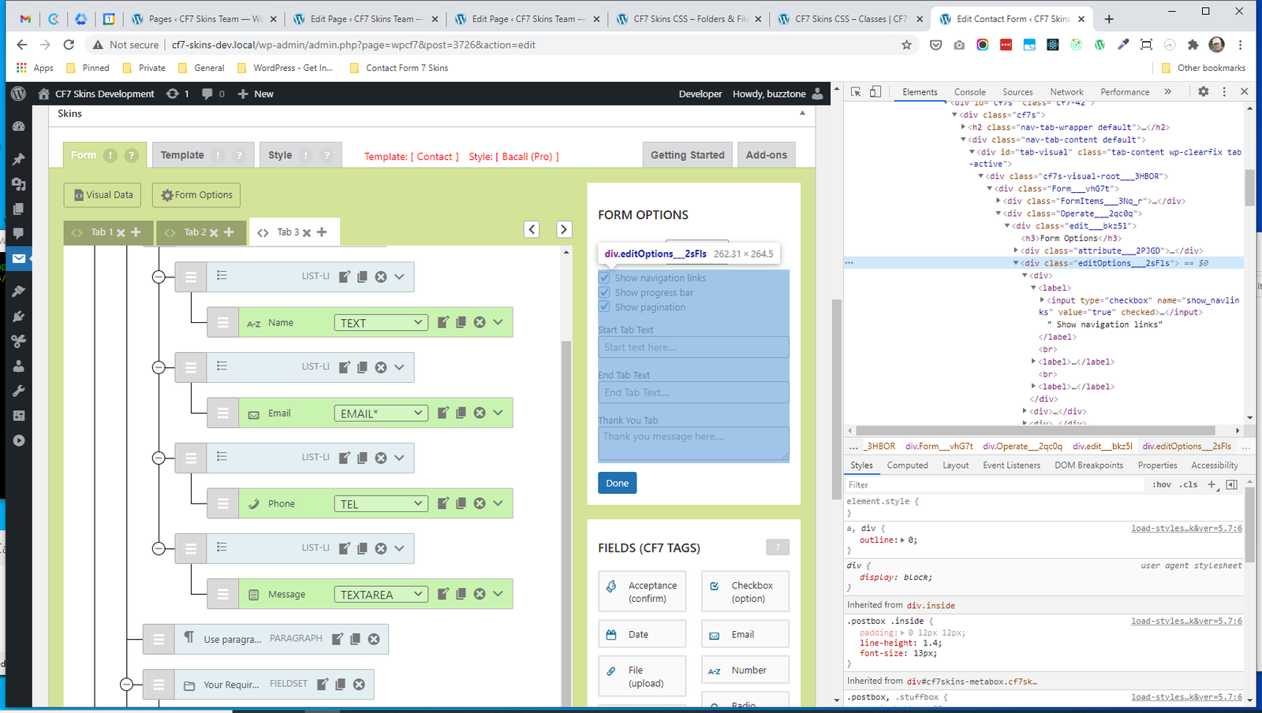The height and width of the screenshot is (713, 1262).
Task: Click the next tab right-arrow button
Action: tap(563, 229)
